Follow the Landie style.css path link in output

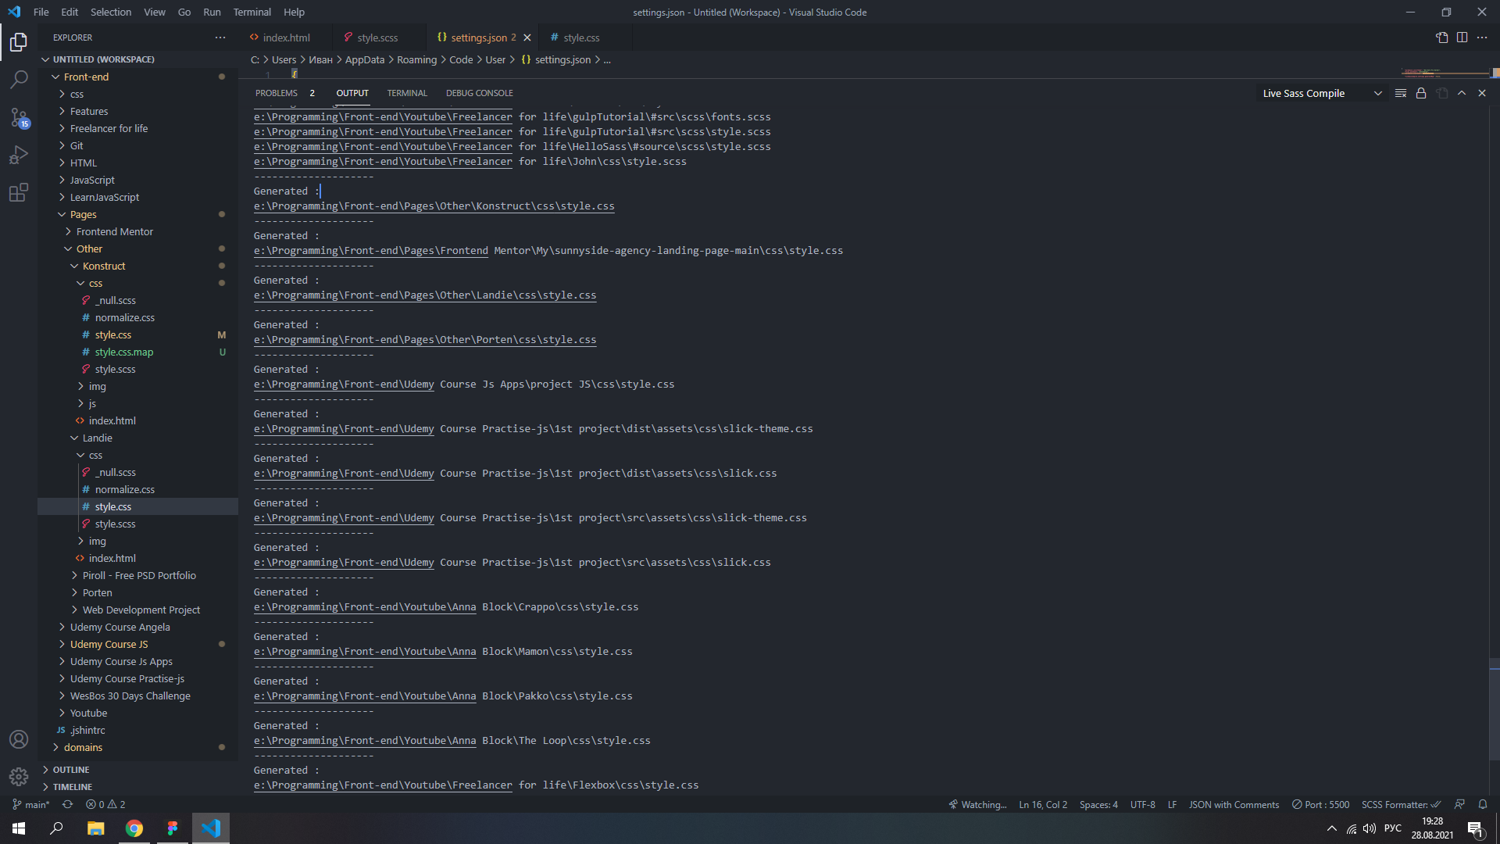pyautogui.click(x=425, y=295)
